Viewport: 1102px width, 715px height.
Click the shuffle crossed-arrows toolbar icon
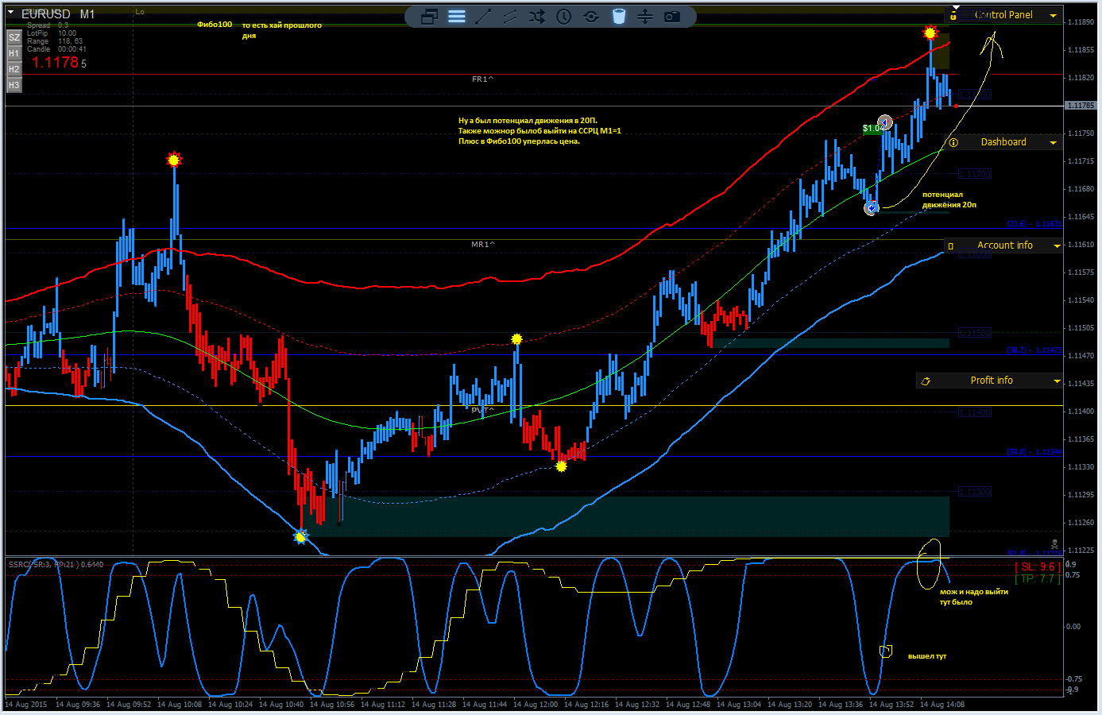[537, 16]
